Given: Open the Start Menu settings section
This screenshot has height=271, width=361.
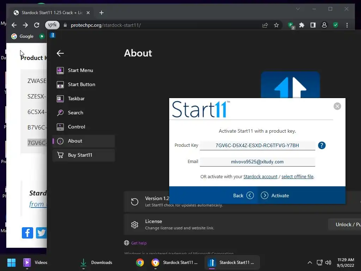Looking at the screenshot, I should pos(84,70).
